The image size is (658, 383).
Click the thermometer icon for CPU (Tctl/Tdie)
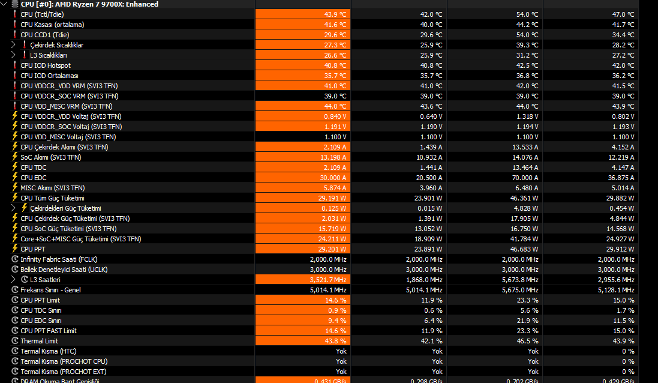tap(15, 14)
